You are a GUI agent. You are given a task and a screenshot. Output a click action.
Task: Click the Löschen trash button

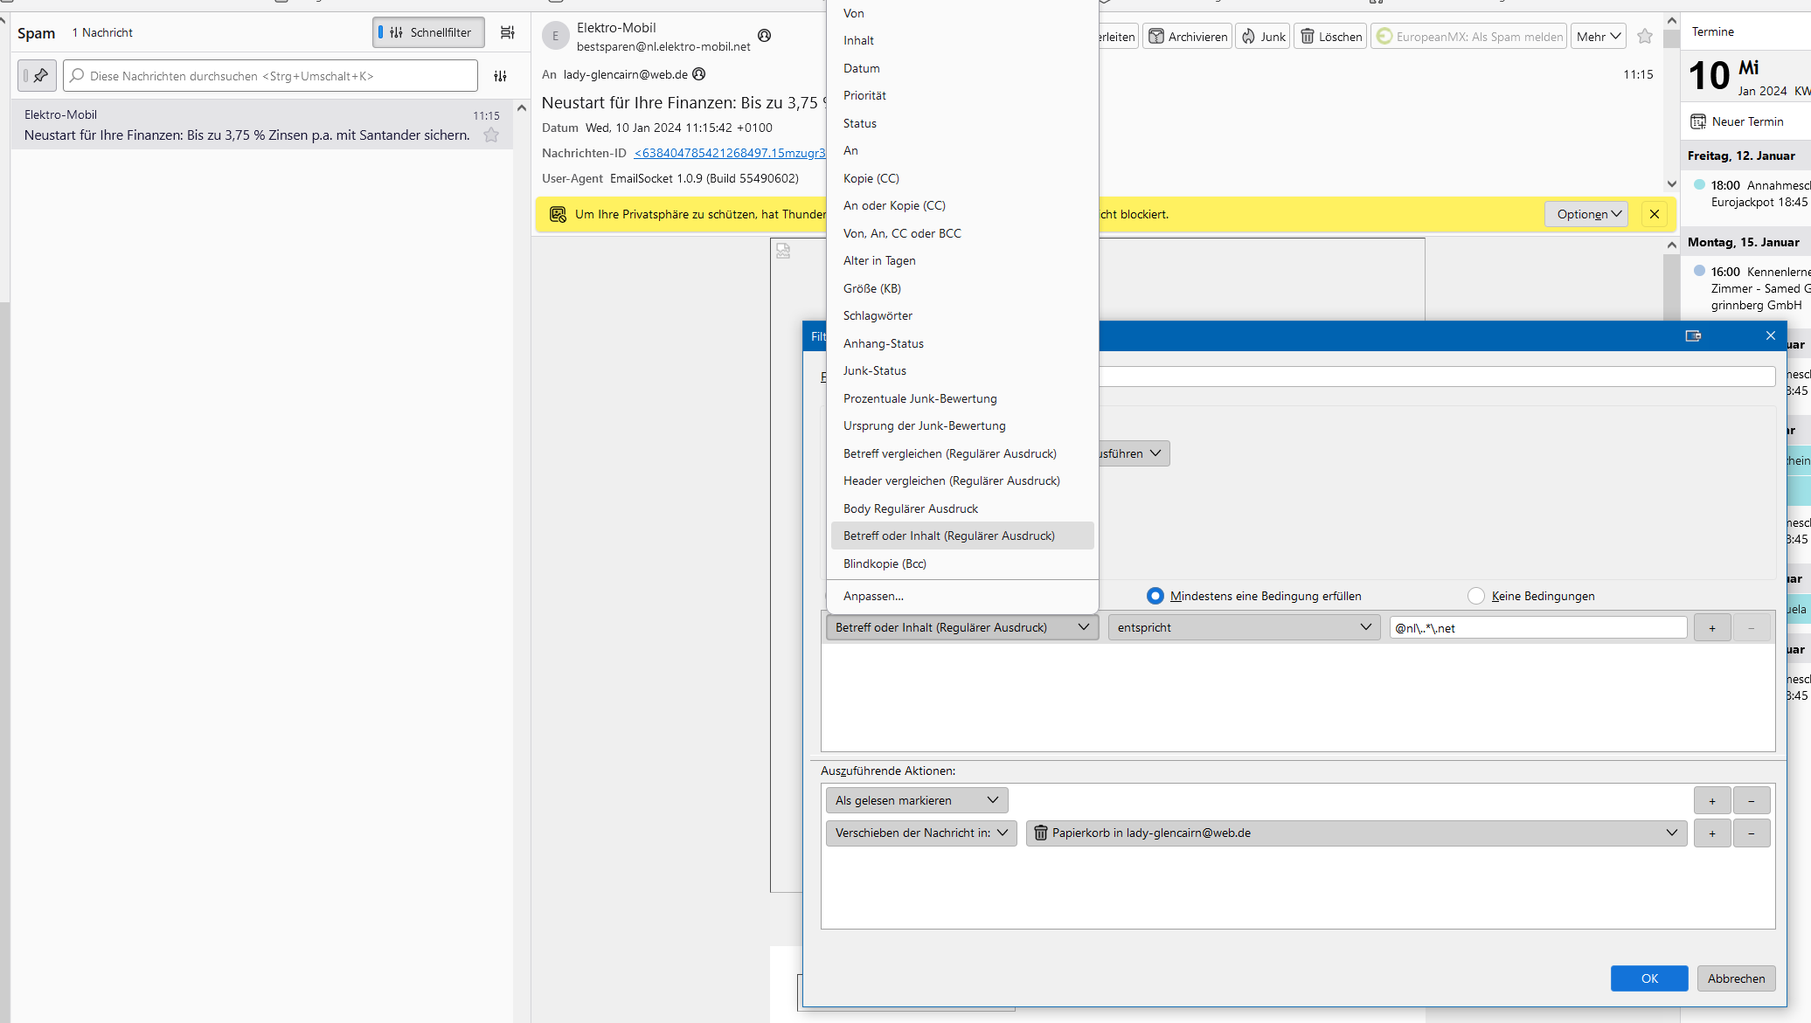click(1330, 36)
